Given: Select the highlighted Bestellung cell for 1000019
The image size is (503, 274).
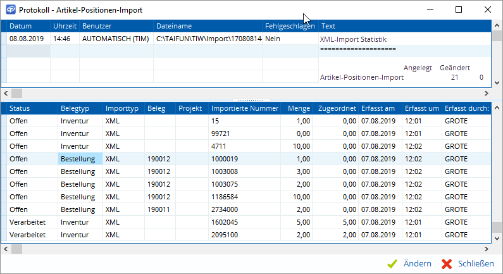Looking at the screenshot, I should tap(80, 159).
